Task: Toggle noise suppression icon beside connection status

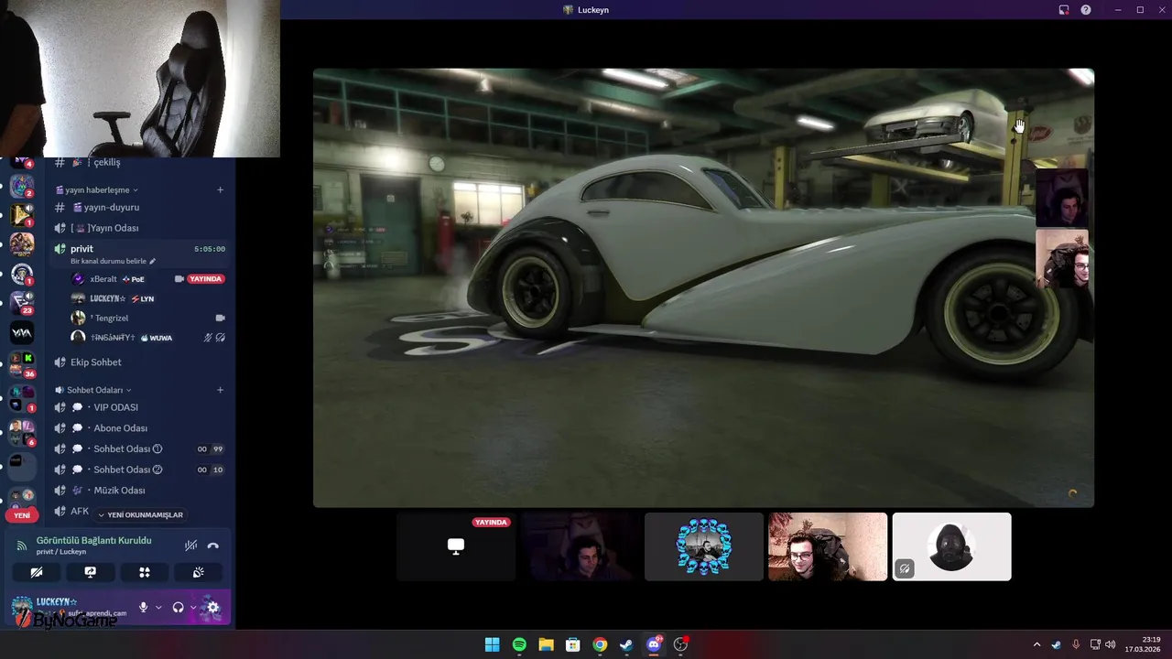Action: (x=190, y=546)
